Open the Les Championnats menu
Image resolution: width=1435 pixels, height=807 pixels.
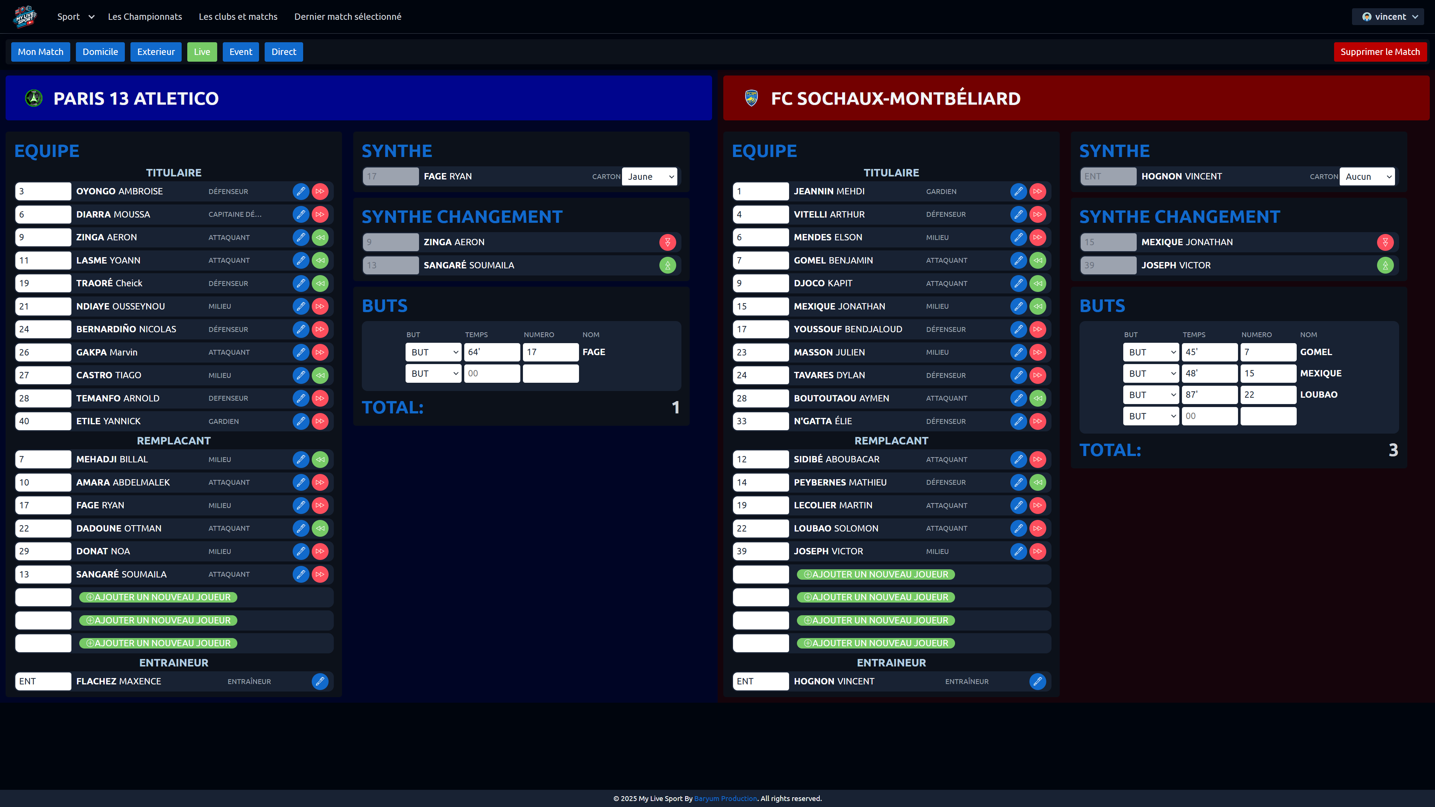(145, 17)
